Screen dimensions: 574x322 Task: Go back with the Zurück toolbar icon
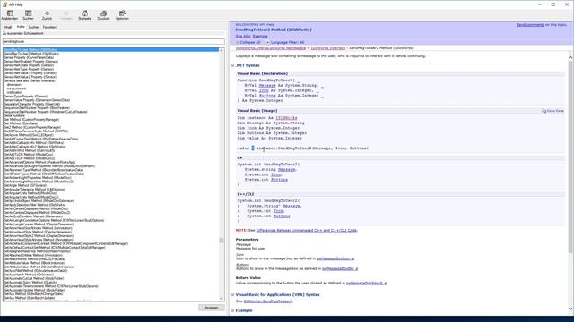(x=47, y=15)
